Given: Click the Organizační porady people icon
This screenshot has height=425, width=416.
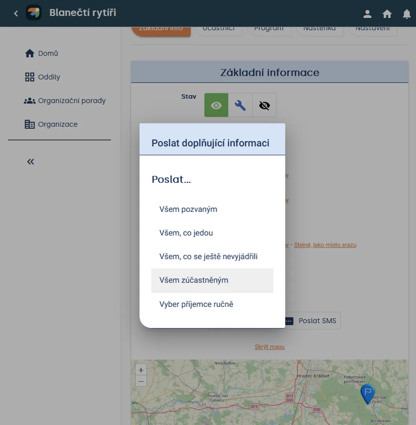Looking at the screenshot, I should tap(29, 100).
